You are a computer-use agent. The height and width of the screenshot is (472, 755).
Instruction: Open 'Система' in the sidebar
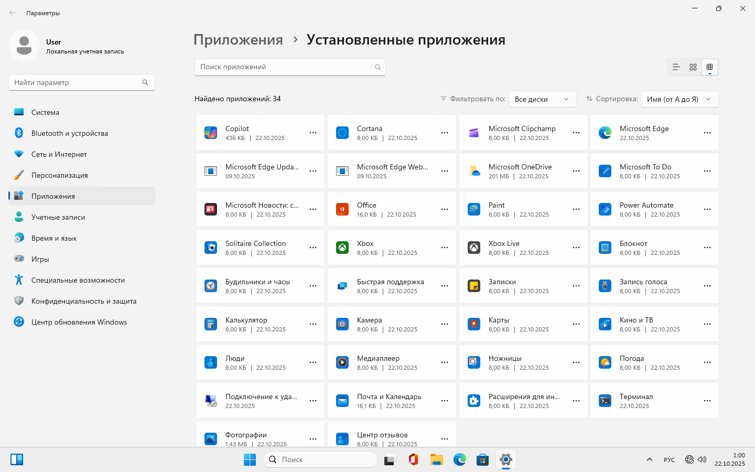(45, 112)
